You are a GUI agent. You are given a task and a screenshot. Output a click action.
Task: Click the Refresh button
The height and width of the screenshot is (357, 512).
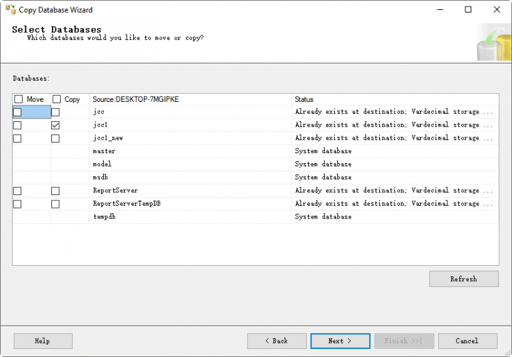coord(464,279)
